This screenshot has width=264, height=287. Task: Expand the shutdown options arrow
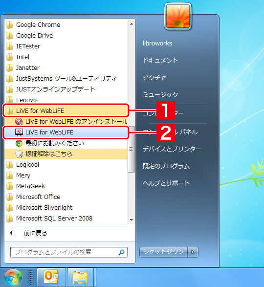coord(193,252)
